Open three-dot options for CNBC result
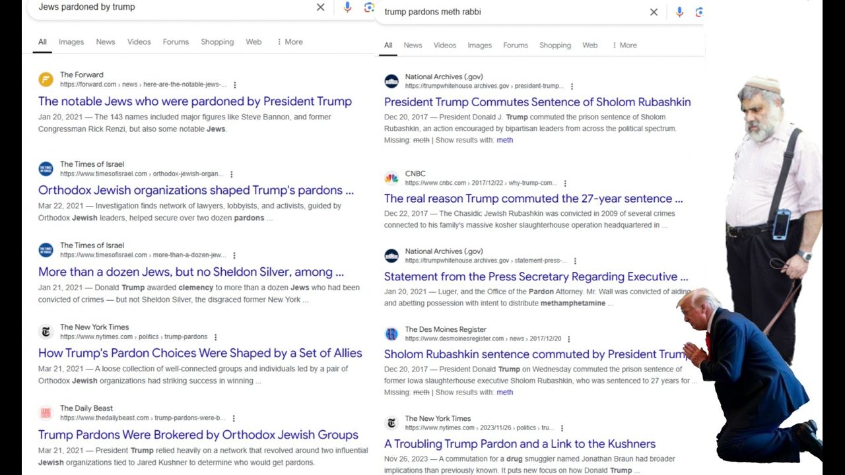 pos(565,183)
